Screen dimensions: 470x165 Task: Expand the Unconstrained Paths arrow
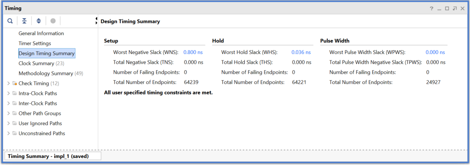(9, 133)
